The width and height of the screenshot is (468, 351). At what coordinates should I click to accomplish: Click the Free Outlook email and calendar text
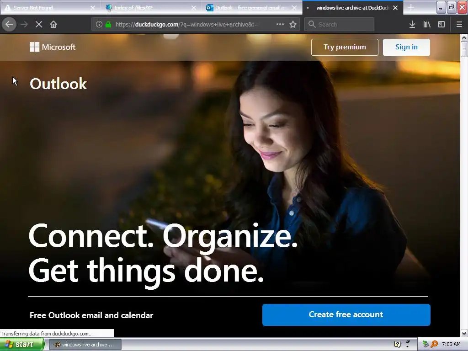pyautogui.click(x=91, y=315)
